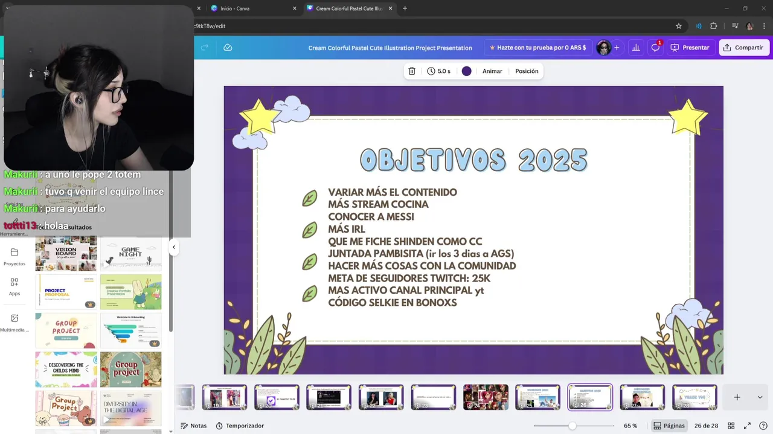Open Apps in the Canva sidebar
The width and height of the screenshot is (773, 434).
pyautogui.click(x=14, y=287)
